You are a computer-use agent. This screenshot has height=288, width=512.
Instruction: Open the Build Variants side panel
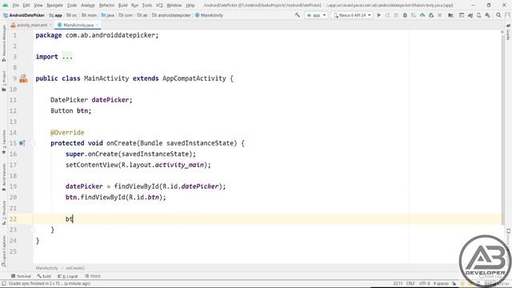4,178
